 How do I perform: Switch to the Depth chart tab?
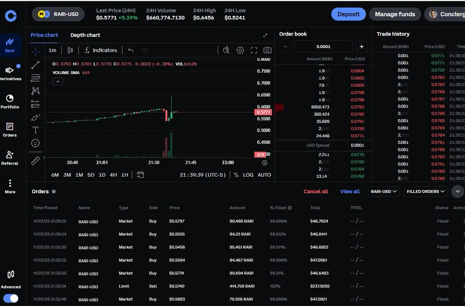[x=85, y=35]
